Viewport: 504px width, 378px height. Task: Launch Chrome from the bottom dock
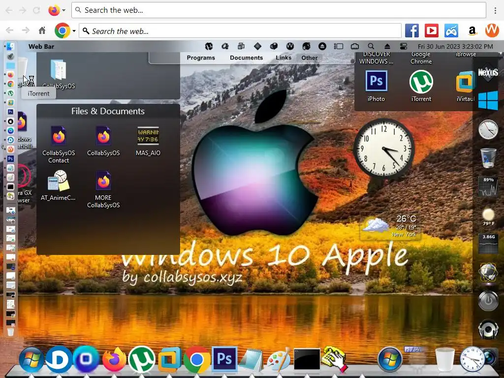point(197,359)
